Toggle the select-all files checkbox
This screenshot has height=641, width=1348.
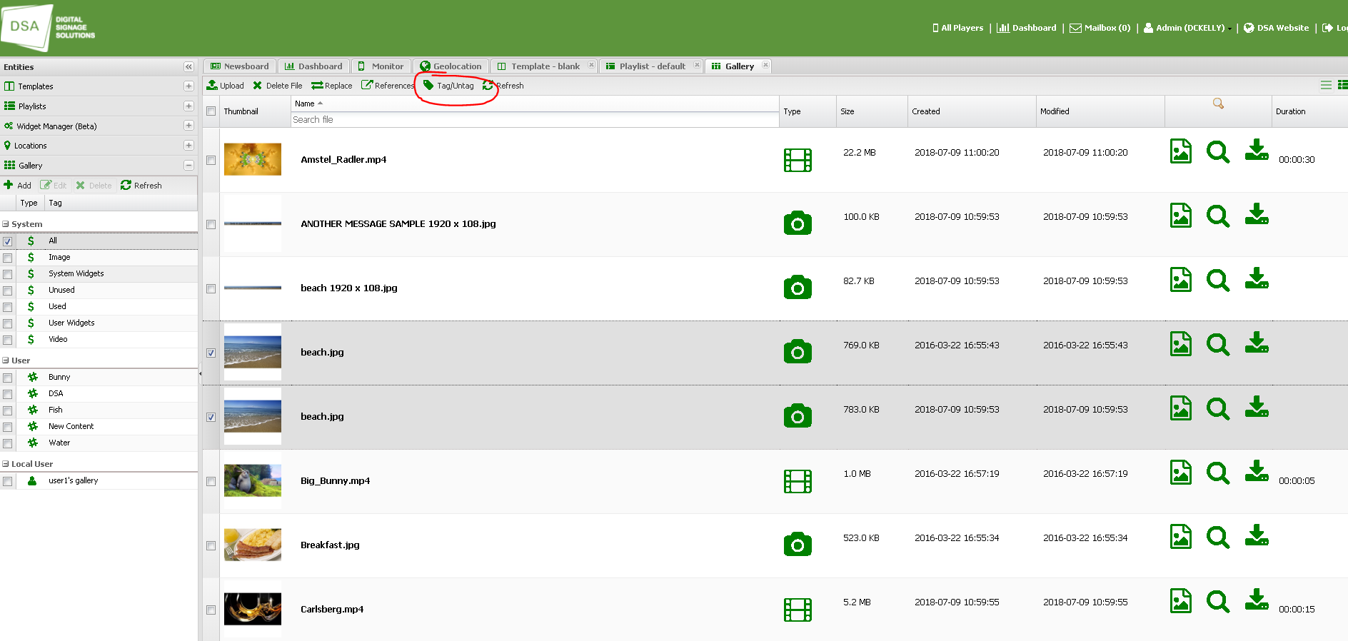(211, 111)
